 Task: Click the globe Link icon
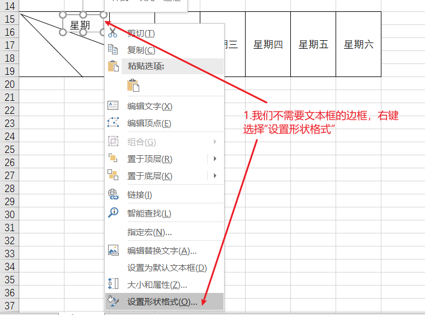113,194
